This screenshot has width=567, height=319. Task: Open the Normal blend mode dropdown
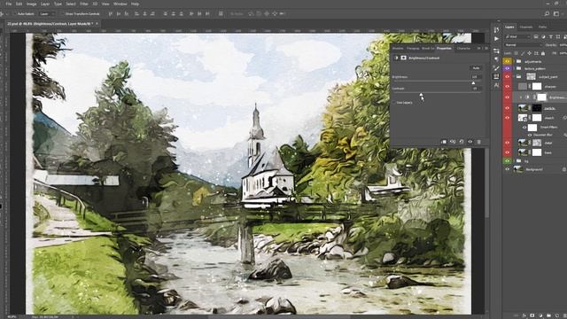524,45
